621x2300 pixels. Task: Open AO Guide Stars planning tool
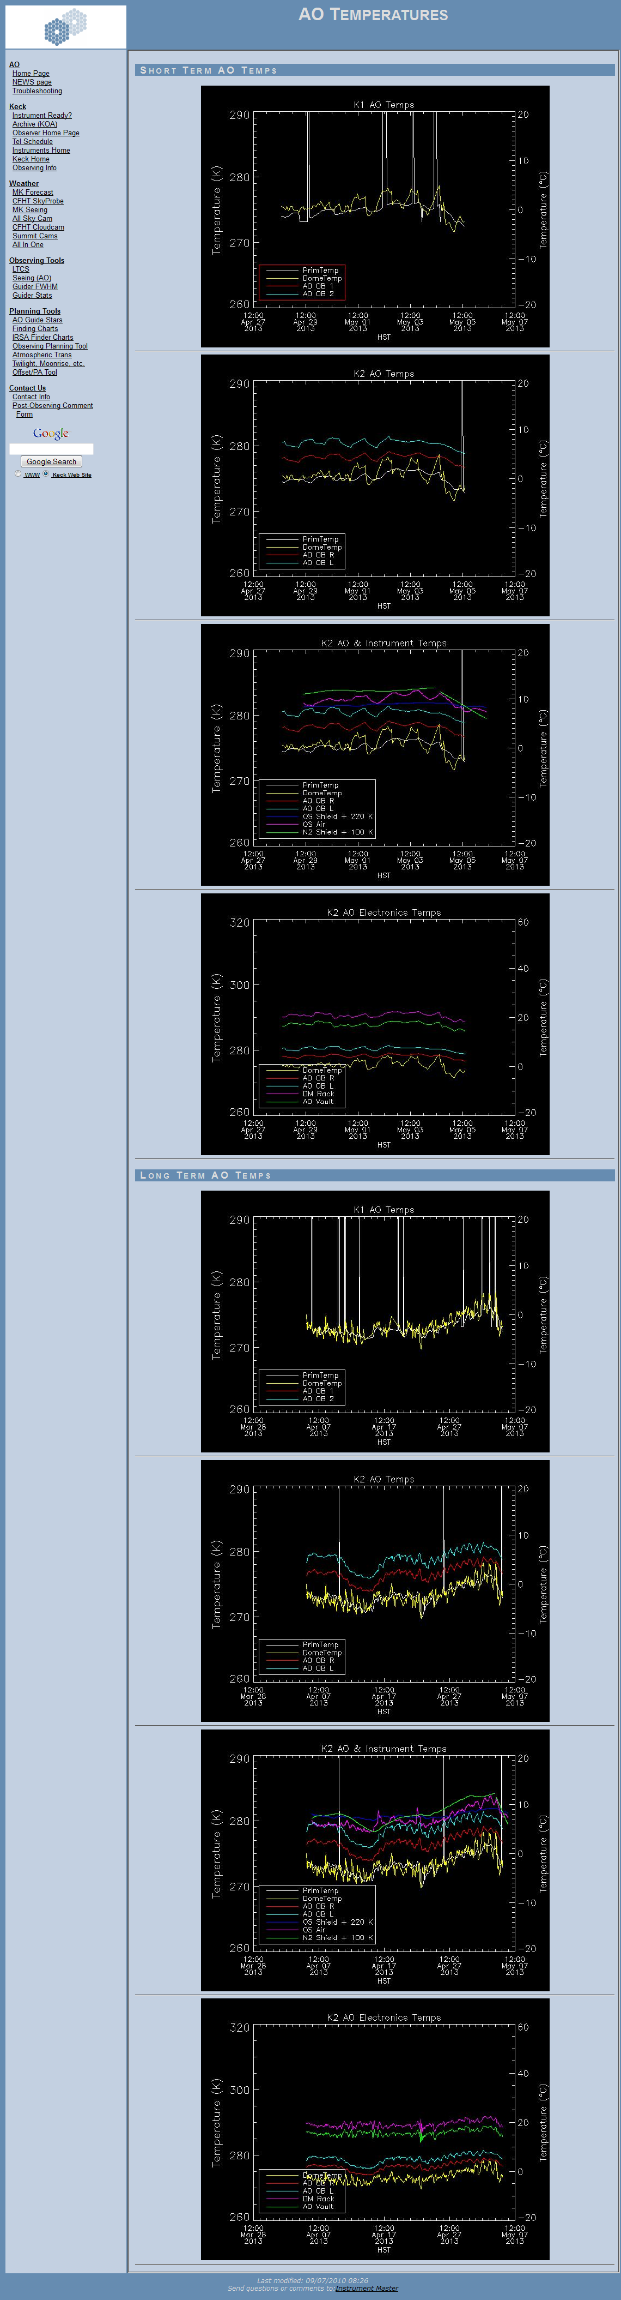pyautogui.click(x=36, y=320)
